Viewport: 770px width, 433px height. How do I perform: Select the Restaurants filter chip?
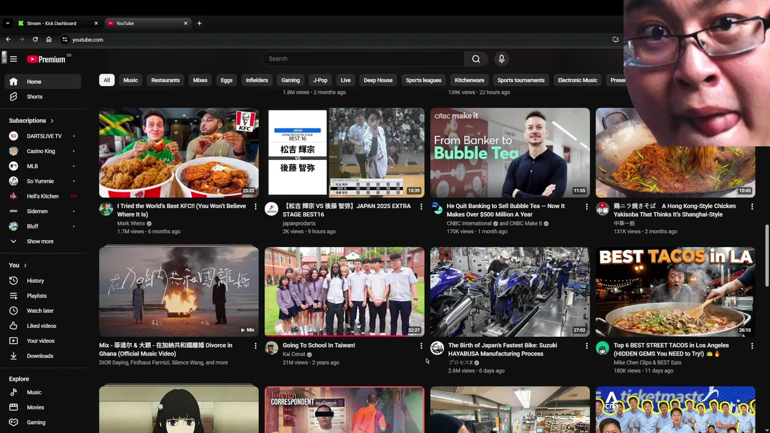[x=165, y=80]
